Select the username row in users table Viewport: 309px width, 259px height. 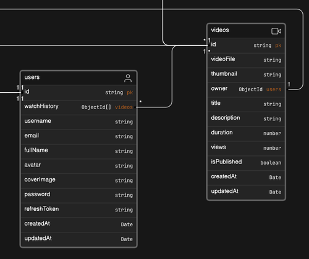78,121
